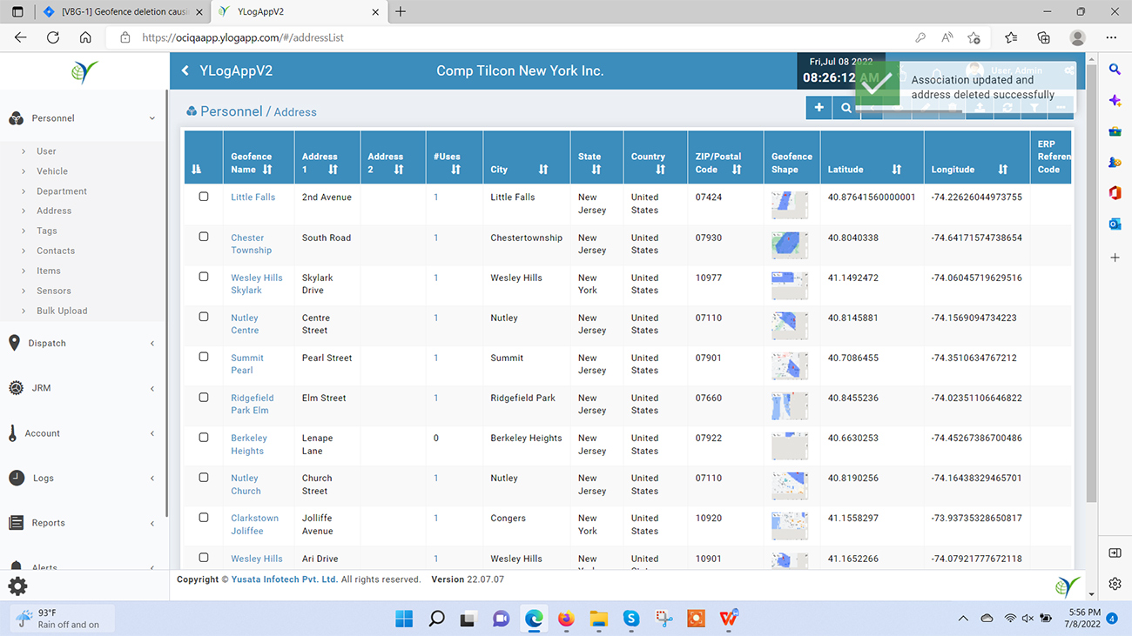Open Bulk Upload in Personnel submenu
This screenshot has height=636, width=1132.
(x=62, y=311)
